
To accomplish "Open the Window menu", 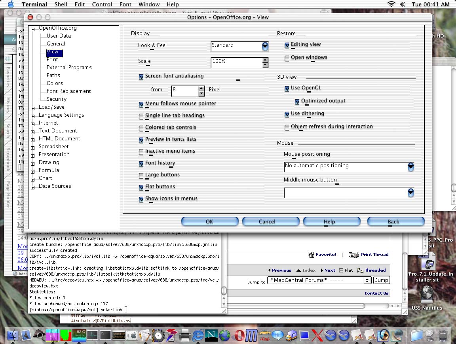I will [x=149, y=4].
